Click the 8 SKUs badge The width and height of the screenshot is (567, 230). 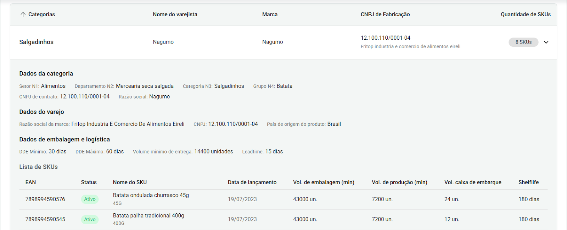click(523, 42)
